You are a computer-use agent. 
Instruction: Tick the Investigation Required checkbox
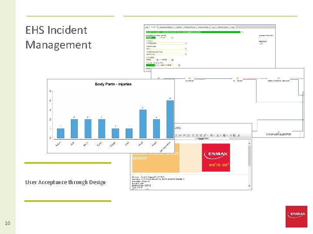pos(260,38)
